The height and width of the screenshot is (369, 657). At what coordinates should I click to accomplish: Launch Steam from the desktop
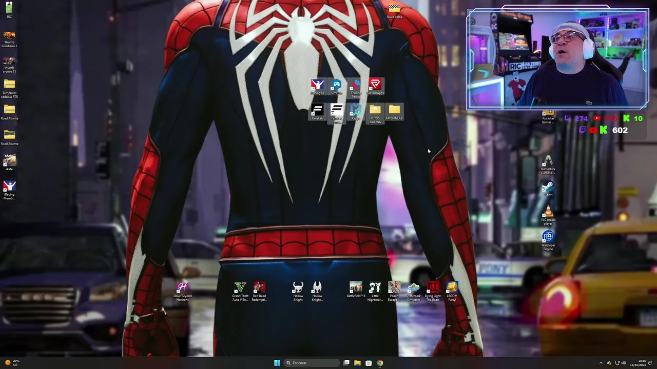point(548,189)
